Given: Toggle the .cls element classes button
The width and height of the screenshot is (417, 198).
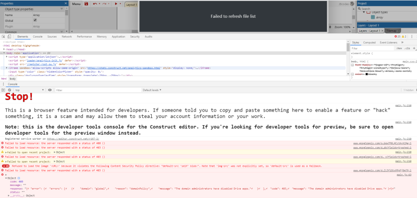Looking at the screenshot, I should [x=407, y=48].
